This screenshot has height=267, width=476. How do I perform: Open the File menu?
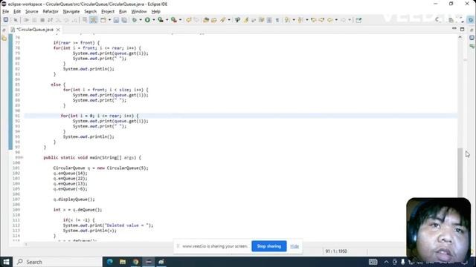[x=5, y=12]
